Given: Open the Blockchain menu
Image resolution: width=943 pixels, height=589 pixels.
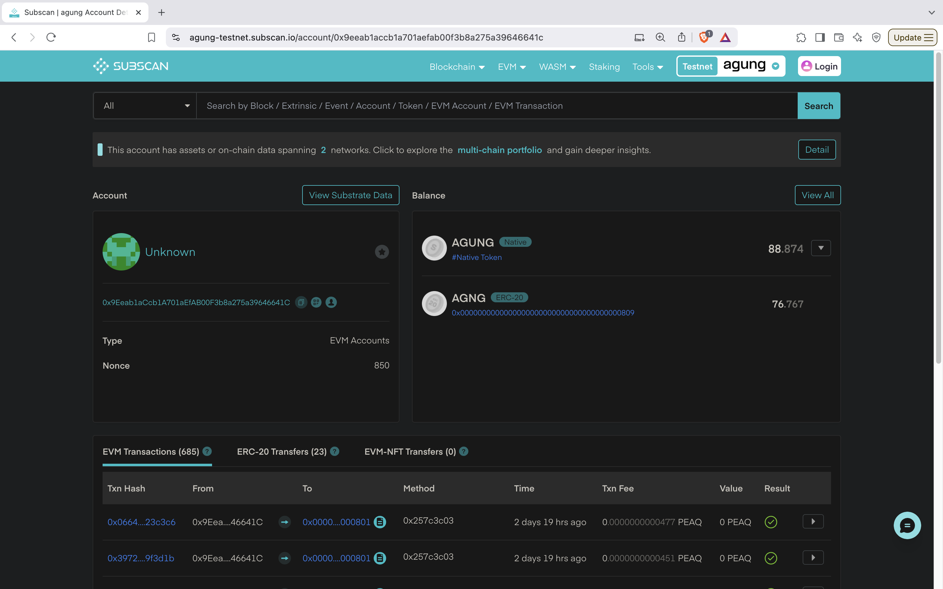Looking at the screenshot, I should 457,67.
